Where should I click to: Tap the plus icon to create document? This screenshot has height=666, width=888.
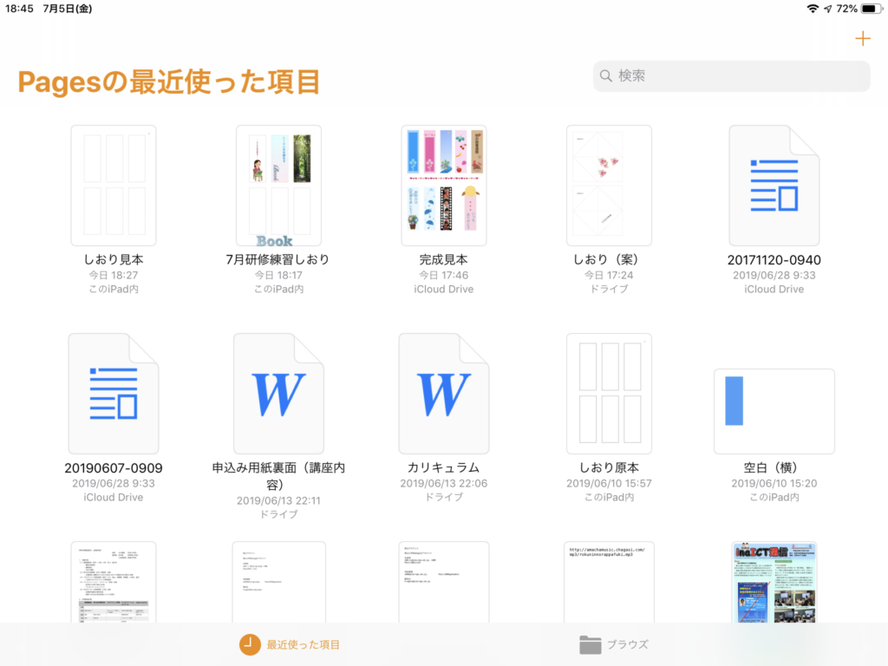click(x=862, y=39)
